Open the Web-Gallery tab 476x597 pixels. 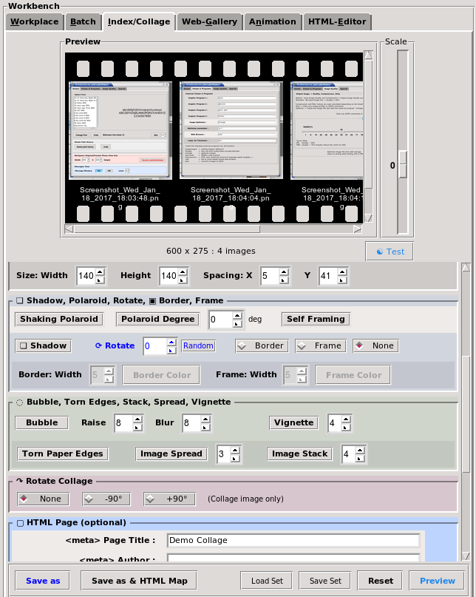pyautogui.click(x=209, y=21)
